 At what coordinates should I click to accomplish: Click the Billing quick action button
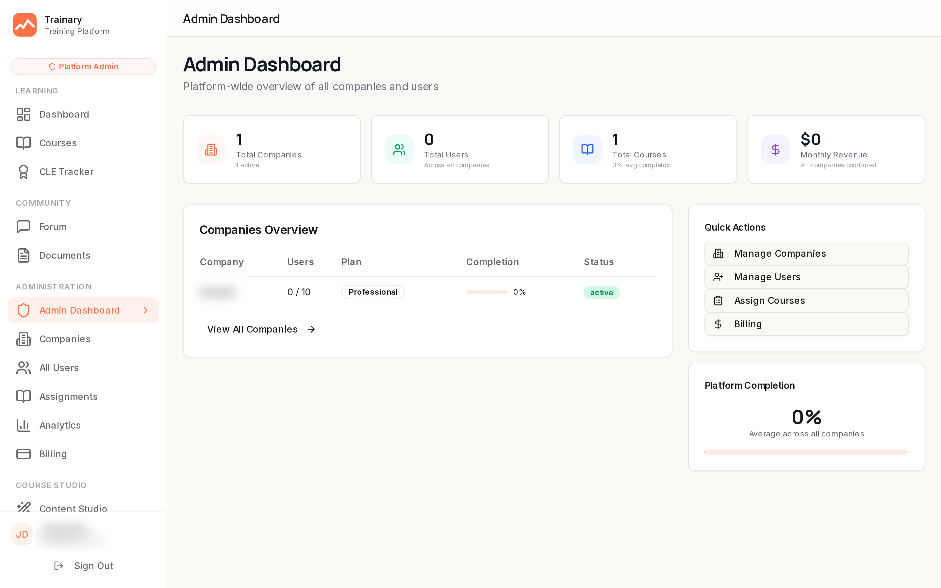806,324
